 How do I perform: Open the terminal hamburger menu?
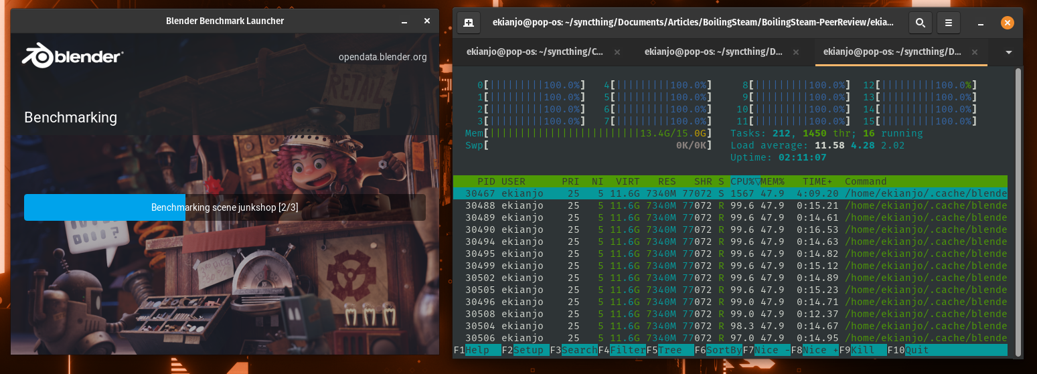948,23
